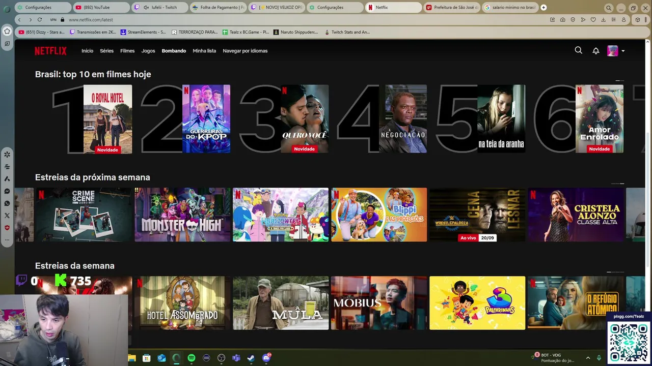The height and width of the screenshot is (366, 652).
Task: Open a new browser tab
Action: (x=544, y=7)
